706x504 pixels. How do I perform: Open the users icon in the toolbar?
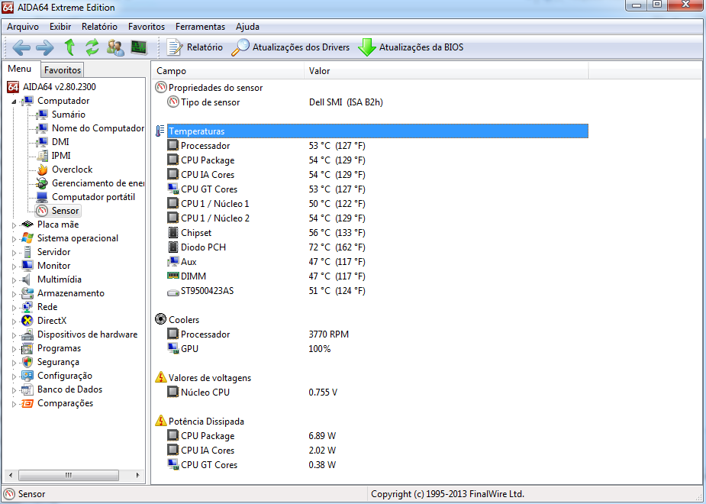click(x=116, y=47)
